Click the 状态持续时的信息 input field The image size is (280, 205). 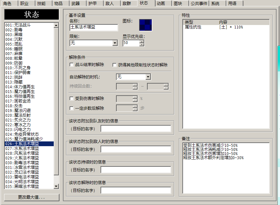tap(136, 170)
